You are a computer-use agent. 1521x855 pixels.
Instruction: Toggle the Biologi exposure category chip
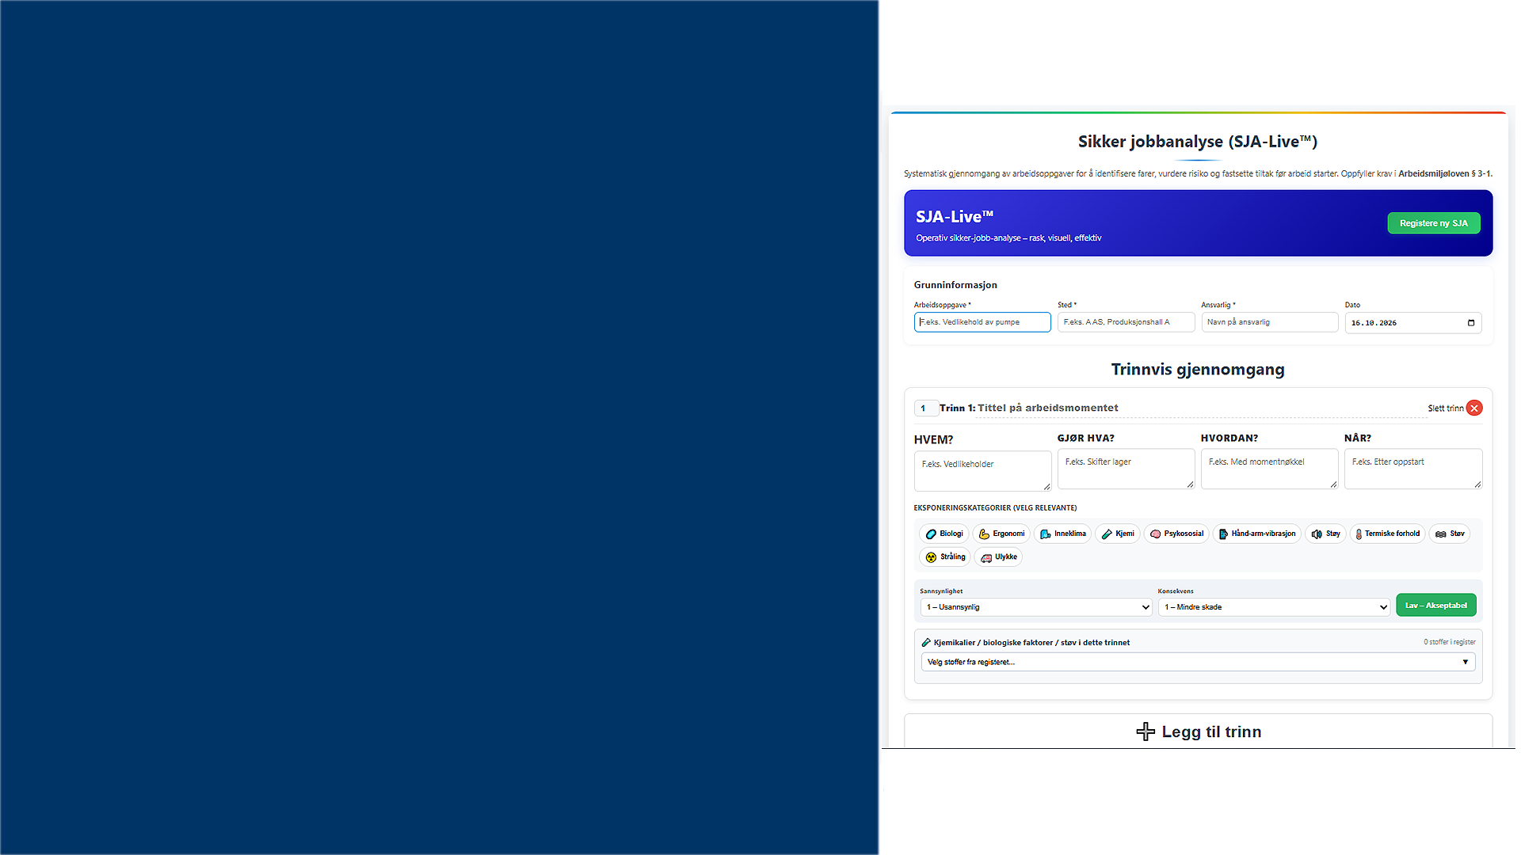pyautogui.click(x=943, y=534)
